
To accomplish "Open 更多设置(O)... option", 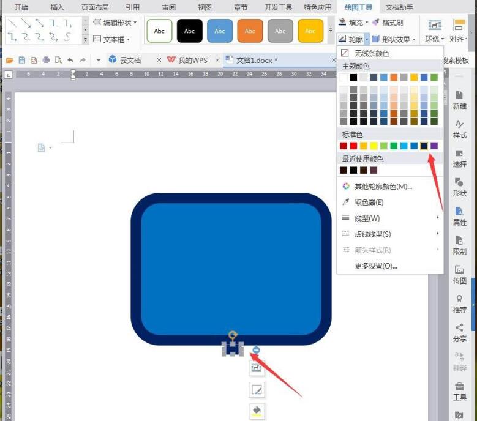I will [389, 266].
